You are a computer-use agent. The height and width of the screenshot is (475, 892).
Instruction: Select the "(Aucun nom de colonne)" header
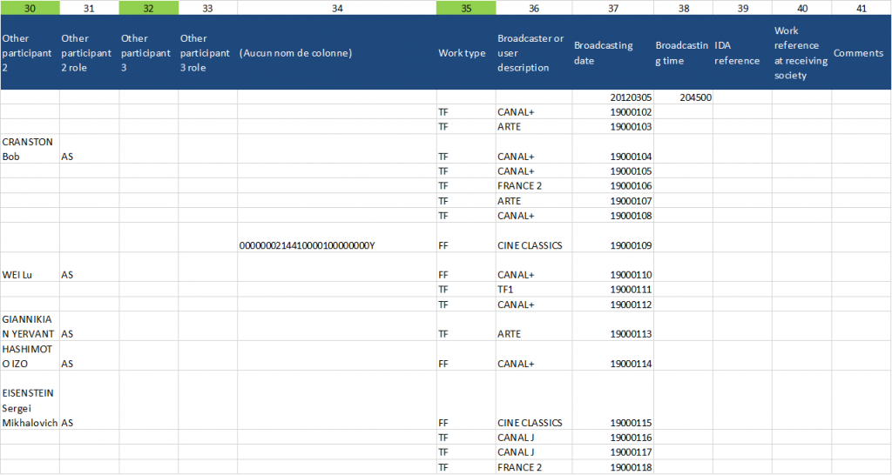pos(336,53)
